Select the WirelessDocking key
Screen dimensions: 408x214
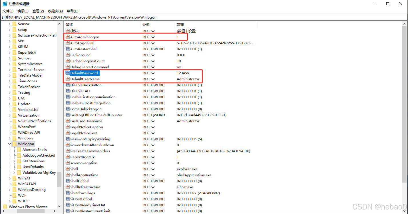pyautogui.click(x=32, y=189)
